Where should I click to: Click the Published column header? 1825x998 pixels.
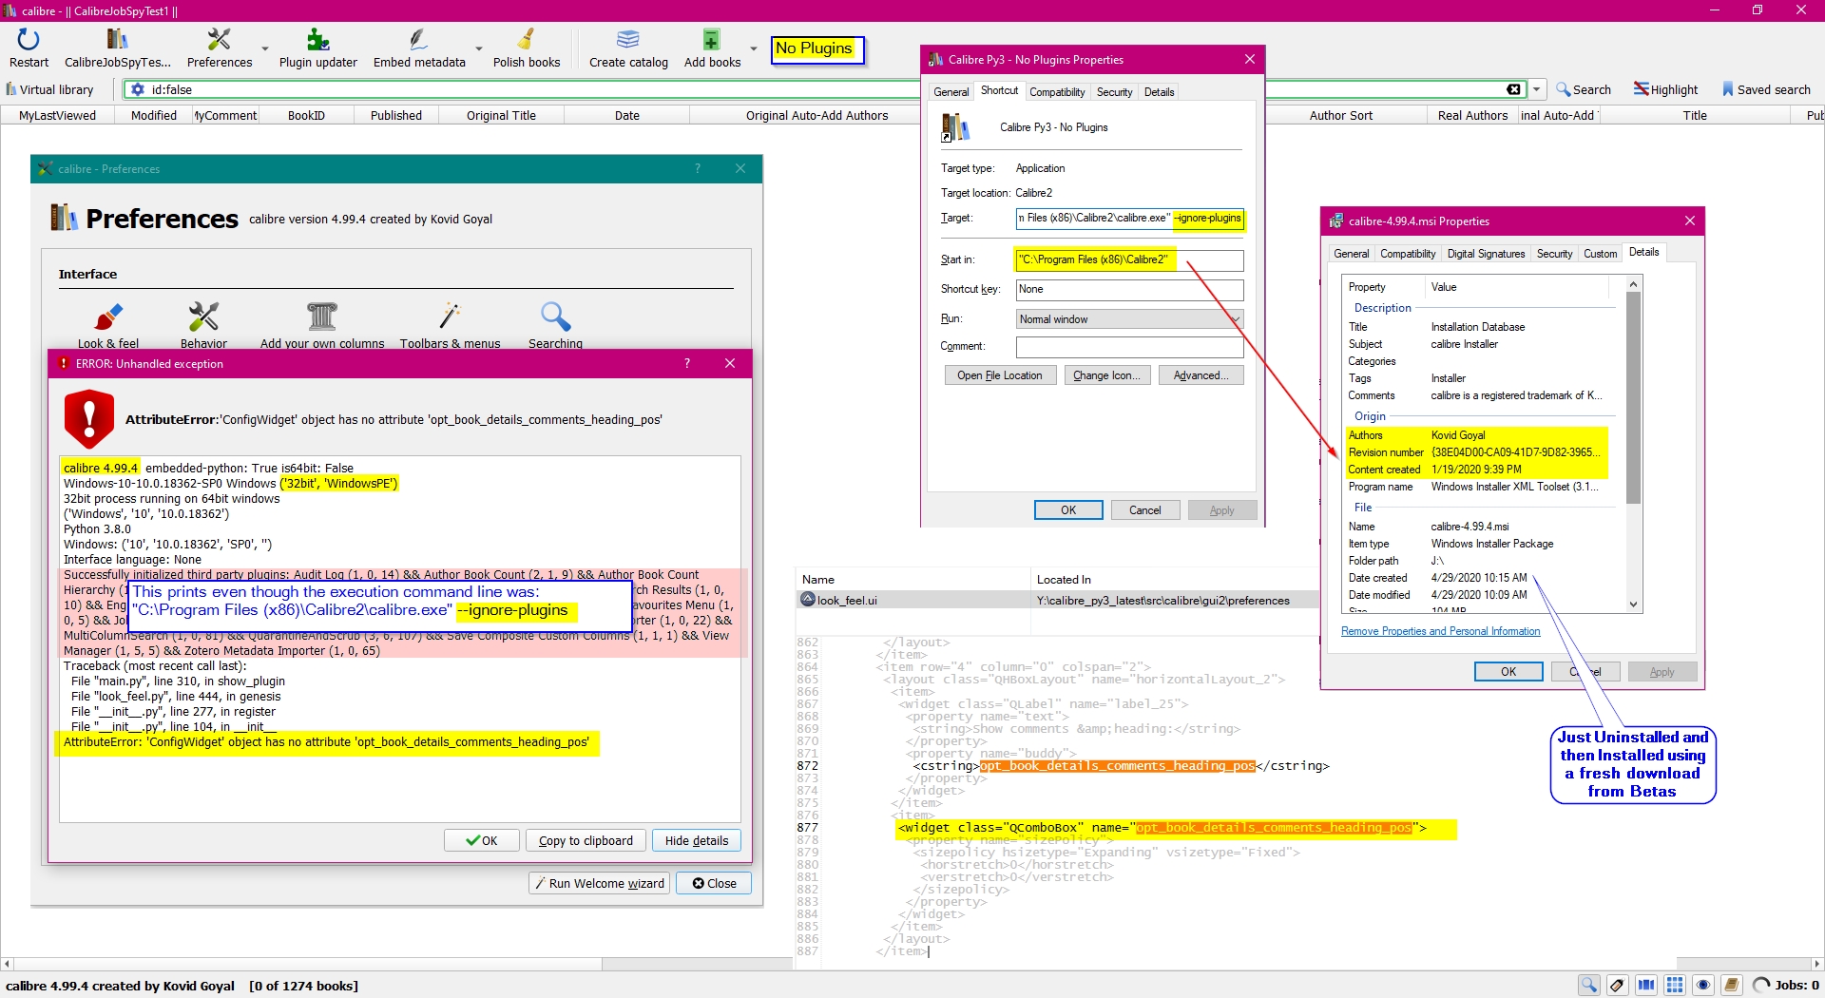pyautogui.click(x=396, y=115)
